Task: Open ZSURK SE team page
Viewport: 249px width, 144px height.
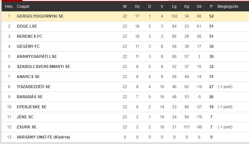Action: (x=26, y=127)
